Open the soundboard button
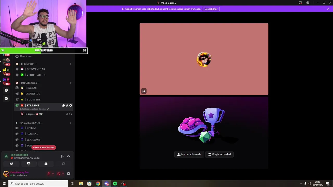This screenshot has width=333, height=187. coord(63,164)
